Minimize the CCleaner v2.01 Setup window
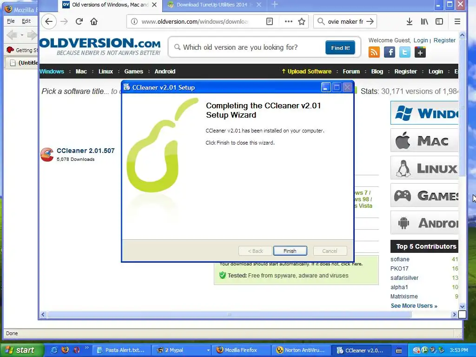This screenshot has width=476, height=357. [325, 88]
